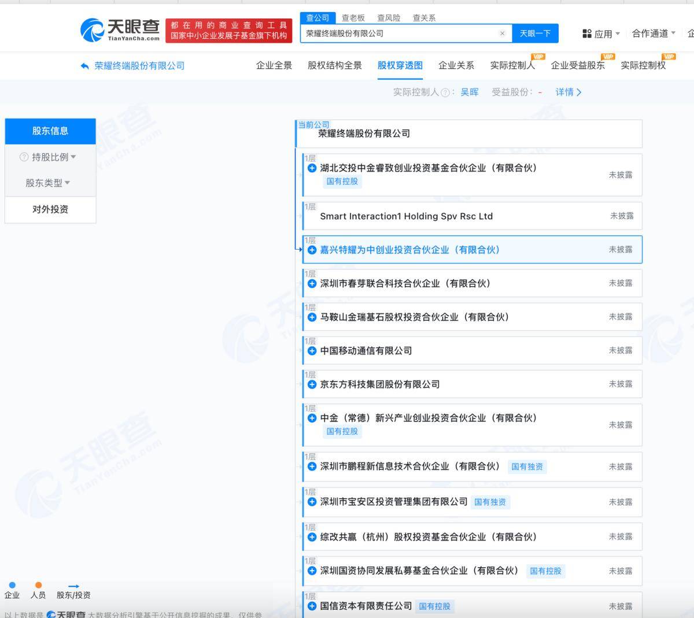
Task: Select 查关系 search tab
Action: pos(424,18)
